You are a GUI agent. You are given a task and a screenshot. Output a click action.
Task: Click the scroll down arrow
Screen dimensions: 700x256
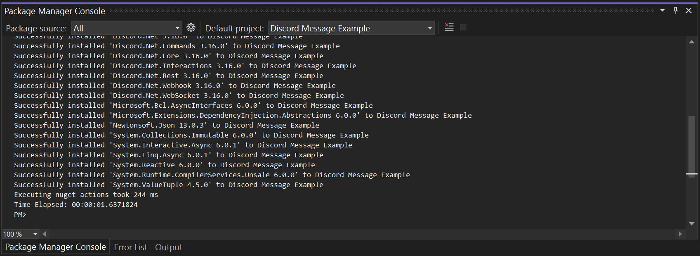click(x=692, y=224)
